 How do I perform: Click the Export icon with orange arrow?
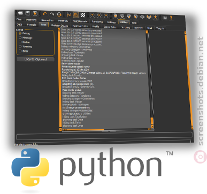35,13
